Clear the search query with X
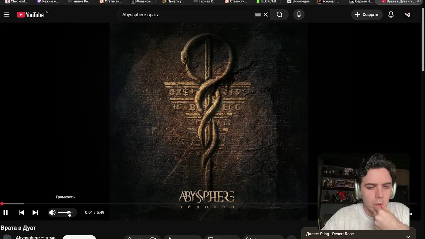The image size is (425, 239). tap(266, 15)
